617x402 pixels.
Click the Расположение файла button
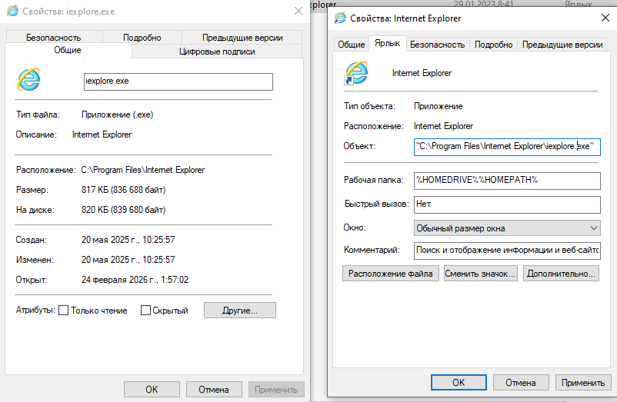tap(390, 274)
